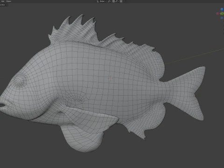Toggle proportional editing in header

tap(121, 1)
